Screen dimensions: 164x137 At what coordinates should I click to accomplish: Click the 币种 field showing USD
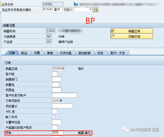(x=58, y=133)
